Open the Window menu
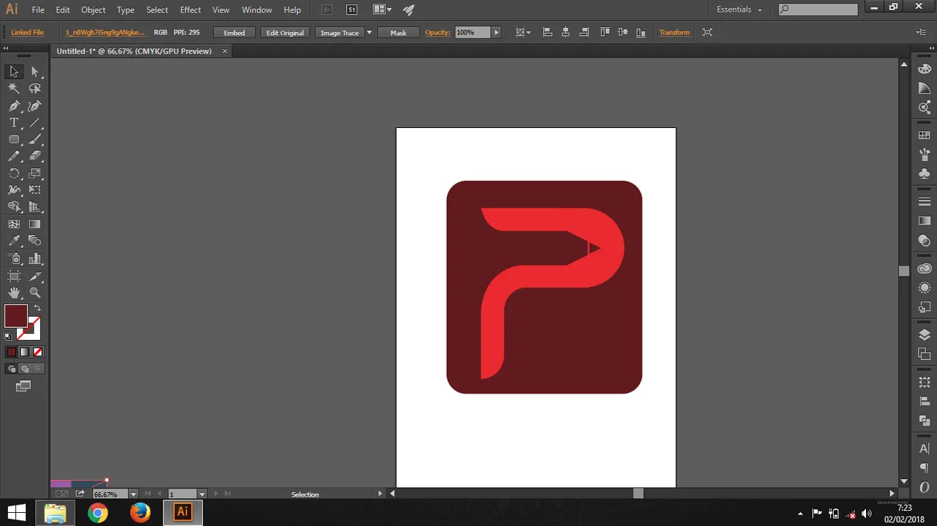Screen dimensions: 937x526 257,10
